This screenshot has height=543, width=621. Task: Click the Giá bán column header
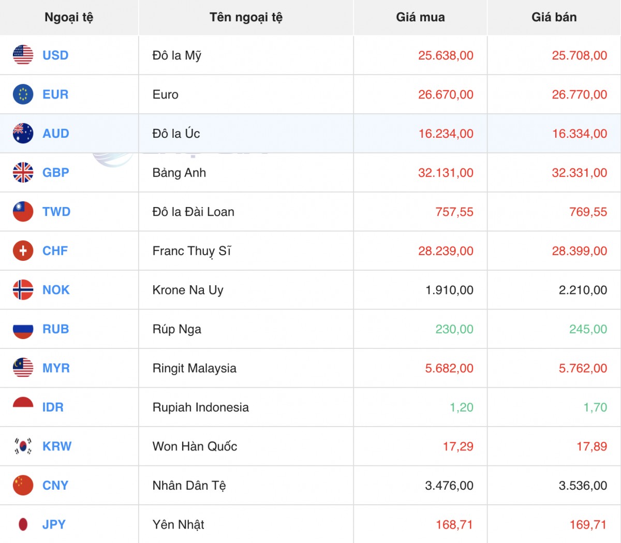(554, 17)
